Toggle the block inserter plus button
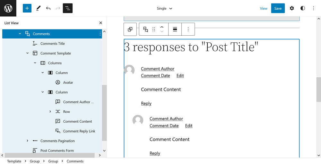 tap(27, 8)
